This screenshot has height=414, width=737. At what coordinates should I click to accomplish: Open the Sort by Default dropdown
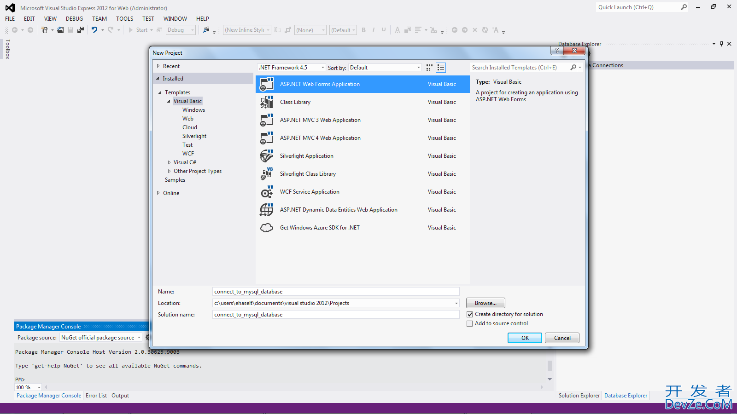coord(385,68)
